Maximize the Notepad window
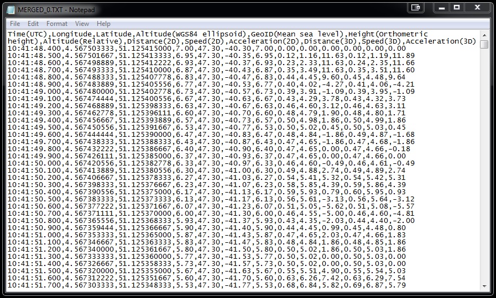496x298 pixels. click(x=457, y=7)
